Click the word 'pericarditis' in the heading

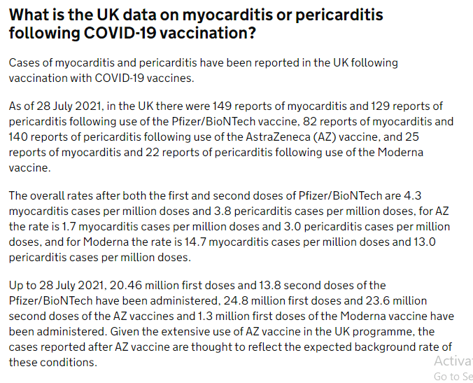pos(339,15)
